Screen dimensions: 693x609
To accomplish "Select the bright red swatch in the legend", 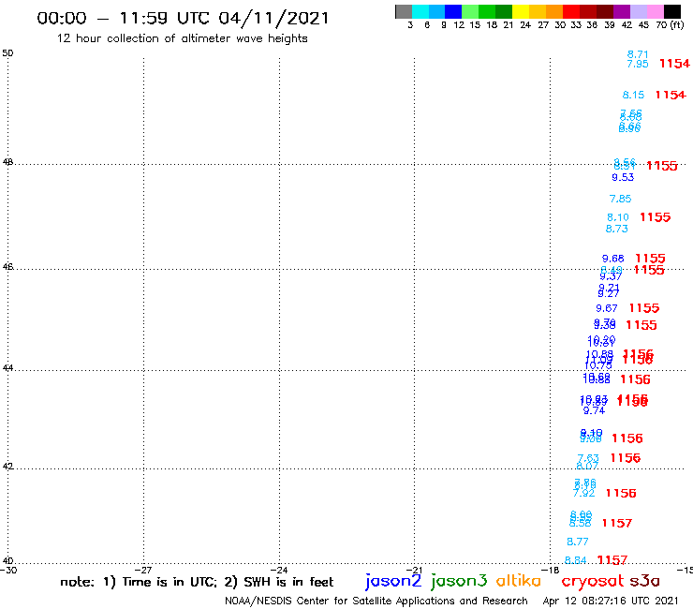I will (x=571, y=11).
